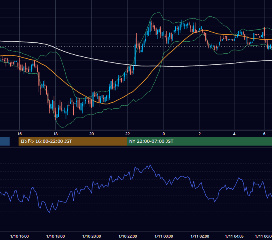Screen dimensions: 272x240
Task: Click the 1/10 18:00 date label
Action: coord(56,236)
